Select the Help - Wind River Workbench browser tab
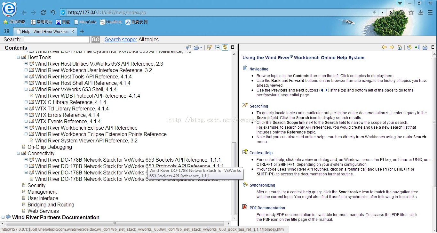This screenshot has width=437, height=233. (45, 31)
